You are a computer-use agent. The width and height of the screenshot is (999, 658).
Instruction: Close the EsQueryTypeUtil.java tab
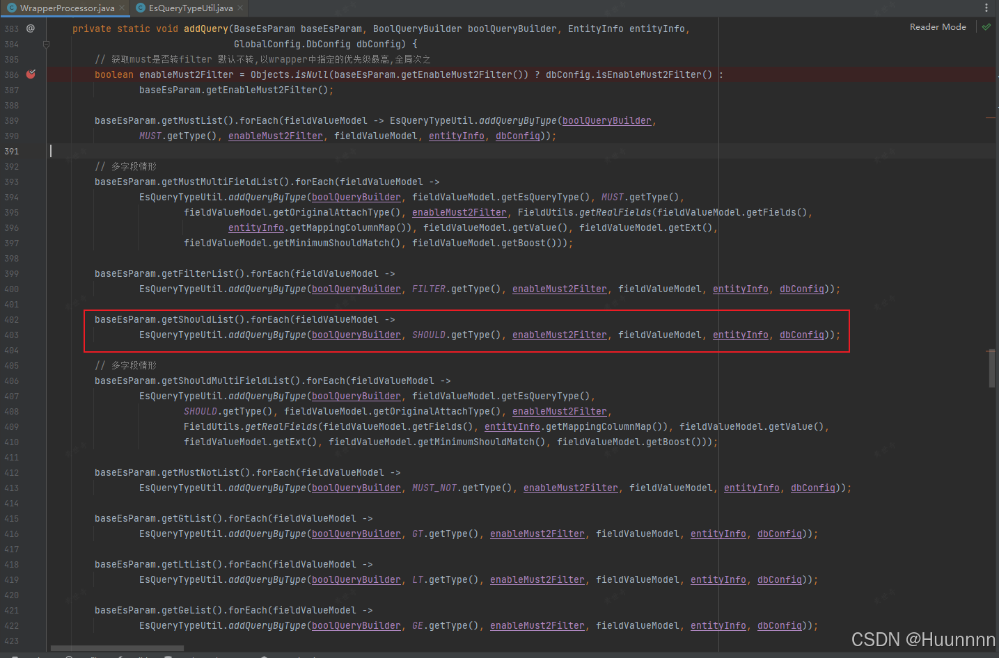240,8
